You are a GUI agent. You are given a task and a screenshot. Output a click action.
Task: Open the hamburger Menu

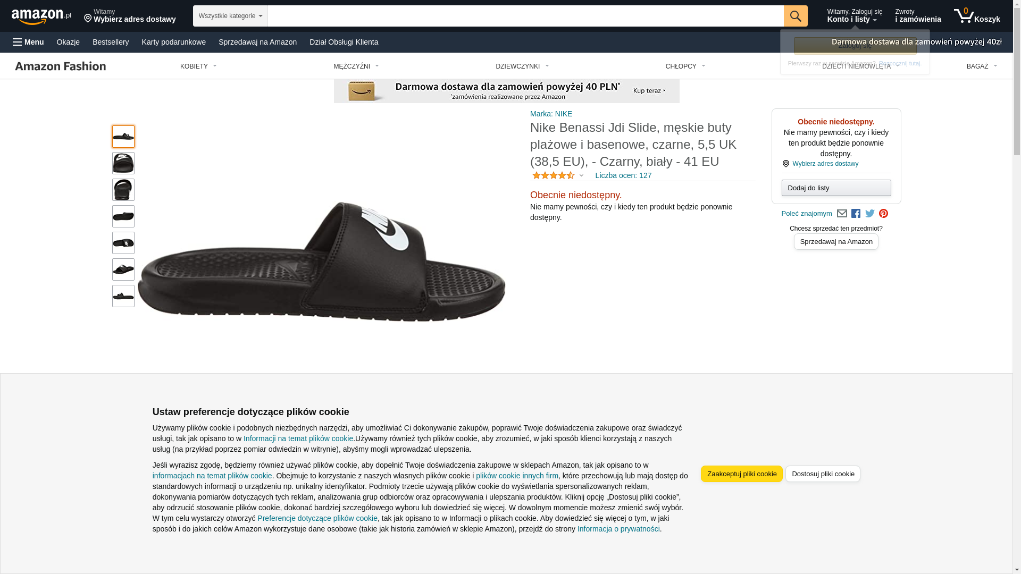[28, 42]
